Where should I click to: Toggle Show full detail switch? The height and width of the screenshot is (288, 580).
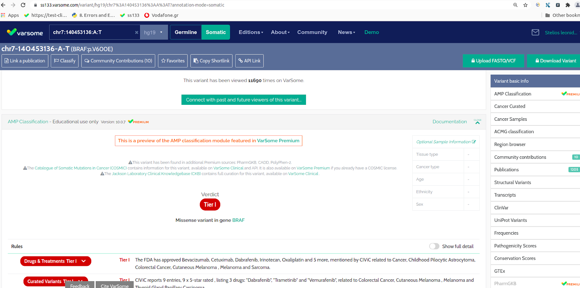[x=434, y=246]
